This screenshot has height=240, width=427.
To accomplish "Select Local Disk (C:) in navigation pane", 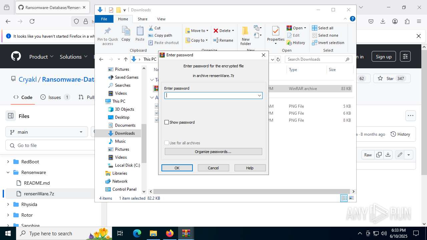I will click(x=127, y=165).
